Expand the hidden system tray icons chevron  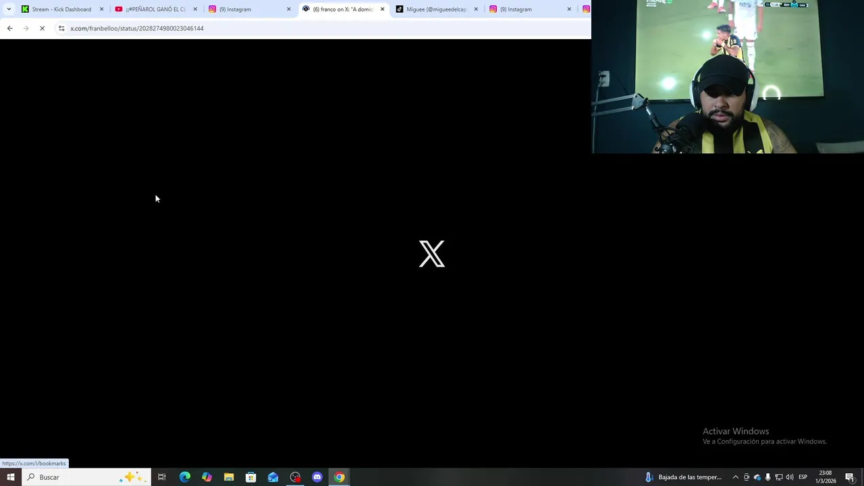736,477
